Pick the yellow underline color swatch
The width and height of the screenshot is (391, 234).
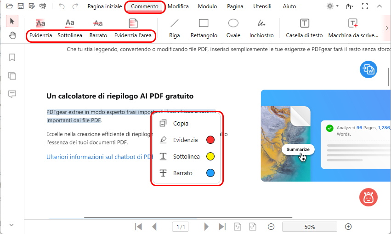pos(210,156)
